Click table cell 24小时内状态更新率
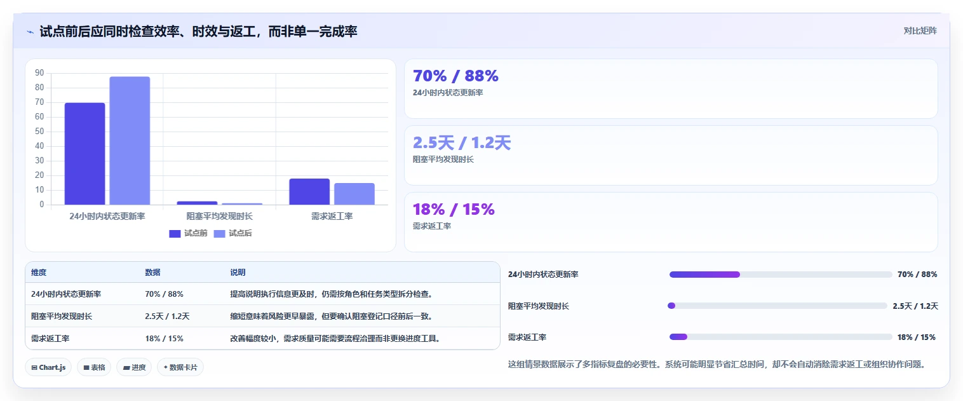This screenshot has width=963, height=401. click(66, 294)
